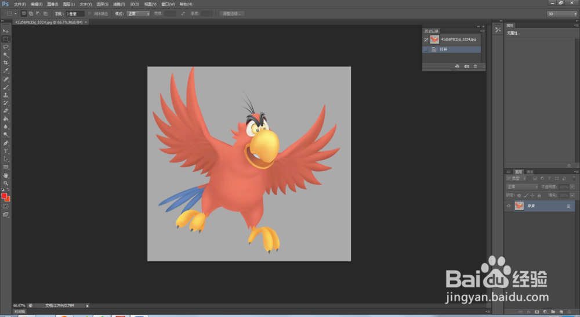Add layer mask at Layers panel bottom
580x317 pixels.
click(x=536, y=312)
